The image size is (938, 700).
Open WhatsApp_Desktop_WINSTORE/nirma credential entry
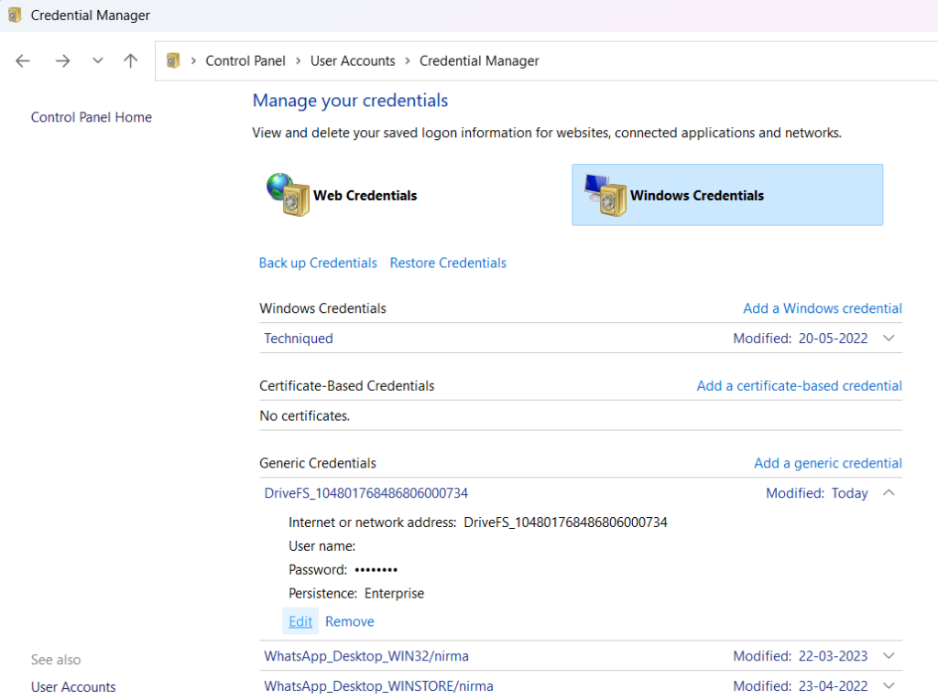[x=378, y=686]
